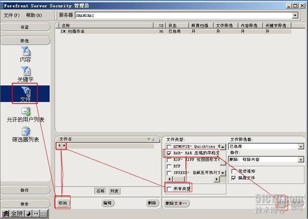The width and height of the screenshot is (308, 219).
Task: Click the 编辑 edit button
Action: point(107,203)
